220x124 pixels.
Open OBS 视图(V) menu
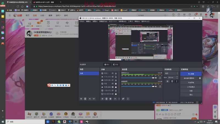click(x=95, y=21)
